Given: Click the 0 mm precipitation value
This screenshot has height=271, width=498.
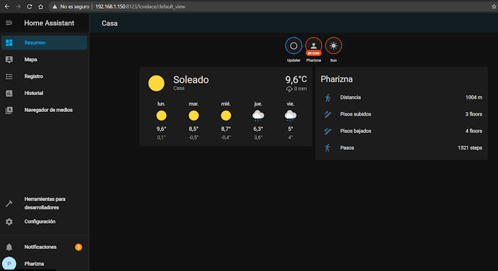Looking at the screenshot, I should click(300, 89).
